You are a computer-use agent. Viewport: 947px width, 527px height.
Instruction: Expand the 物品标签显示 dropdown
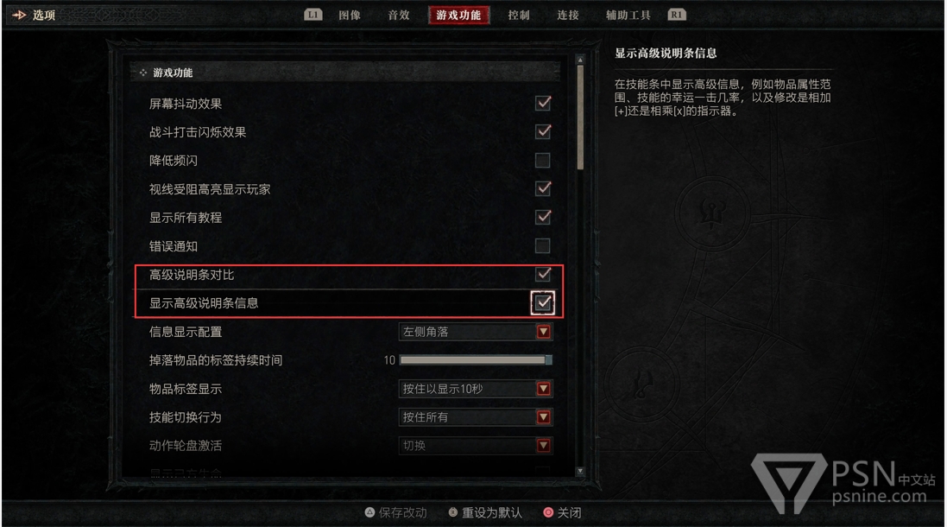[476, 389]
